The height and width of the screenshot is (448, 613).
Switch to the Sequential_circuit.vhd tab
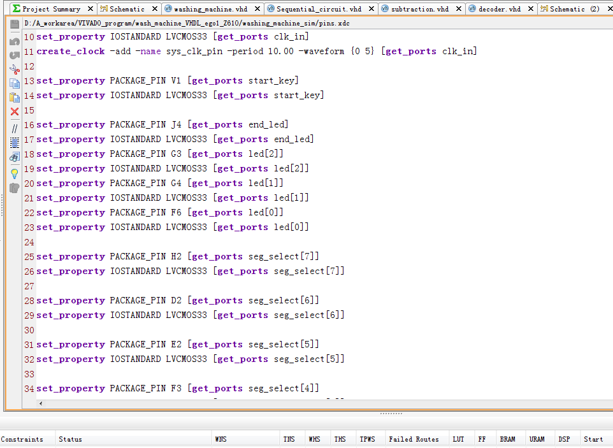319,9
